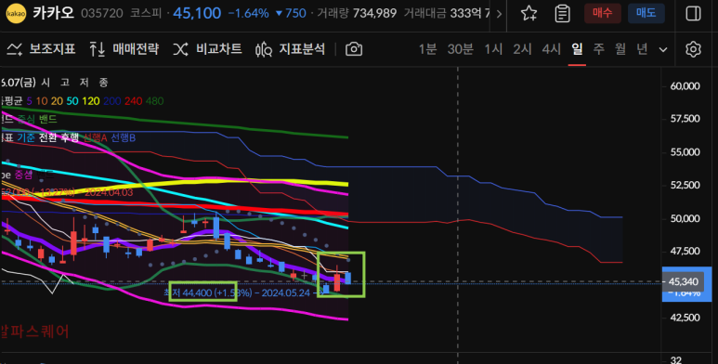The image size is (718, 364).
Task: Click the 42,500 price axis label
Action: (x=685, y=318)
